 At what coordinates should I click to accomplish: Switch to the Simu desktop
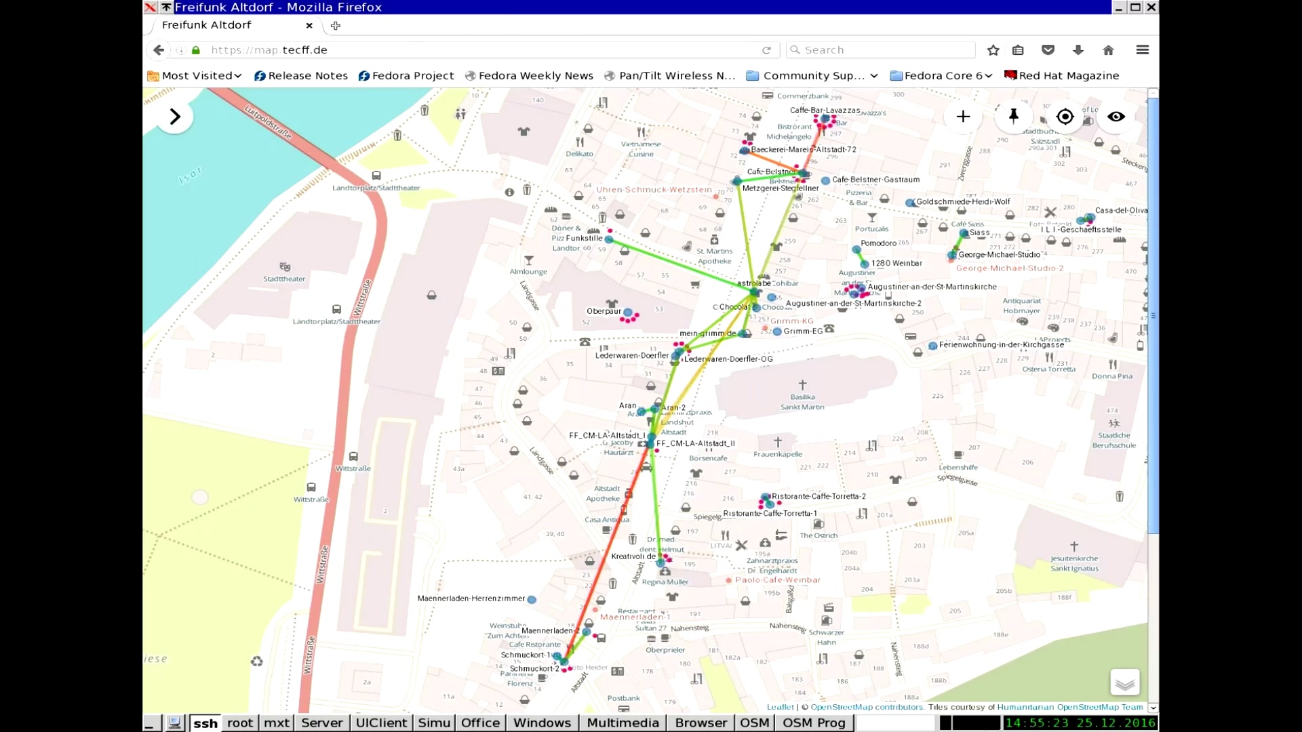[x=434, y=723]
